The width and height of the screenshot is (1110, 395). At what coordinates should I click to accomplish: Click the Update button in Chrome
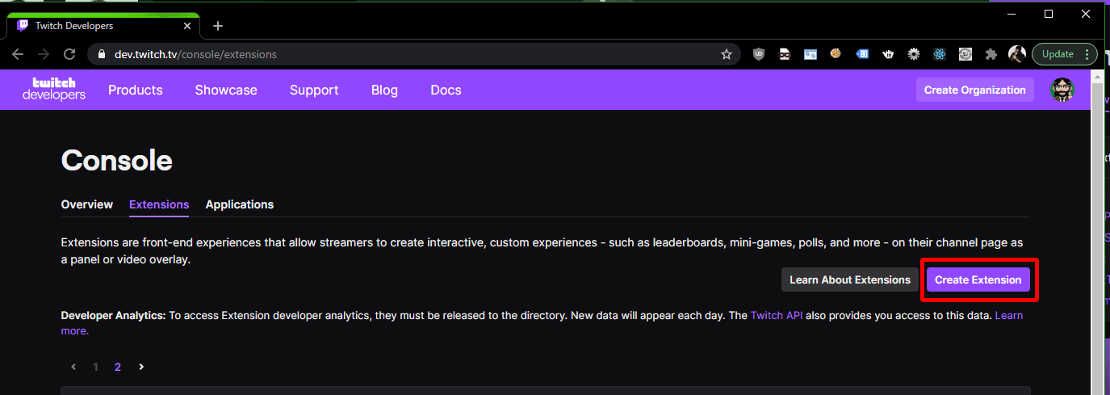[1058, 54]
